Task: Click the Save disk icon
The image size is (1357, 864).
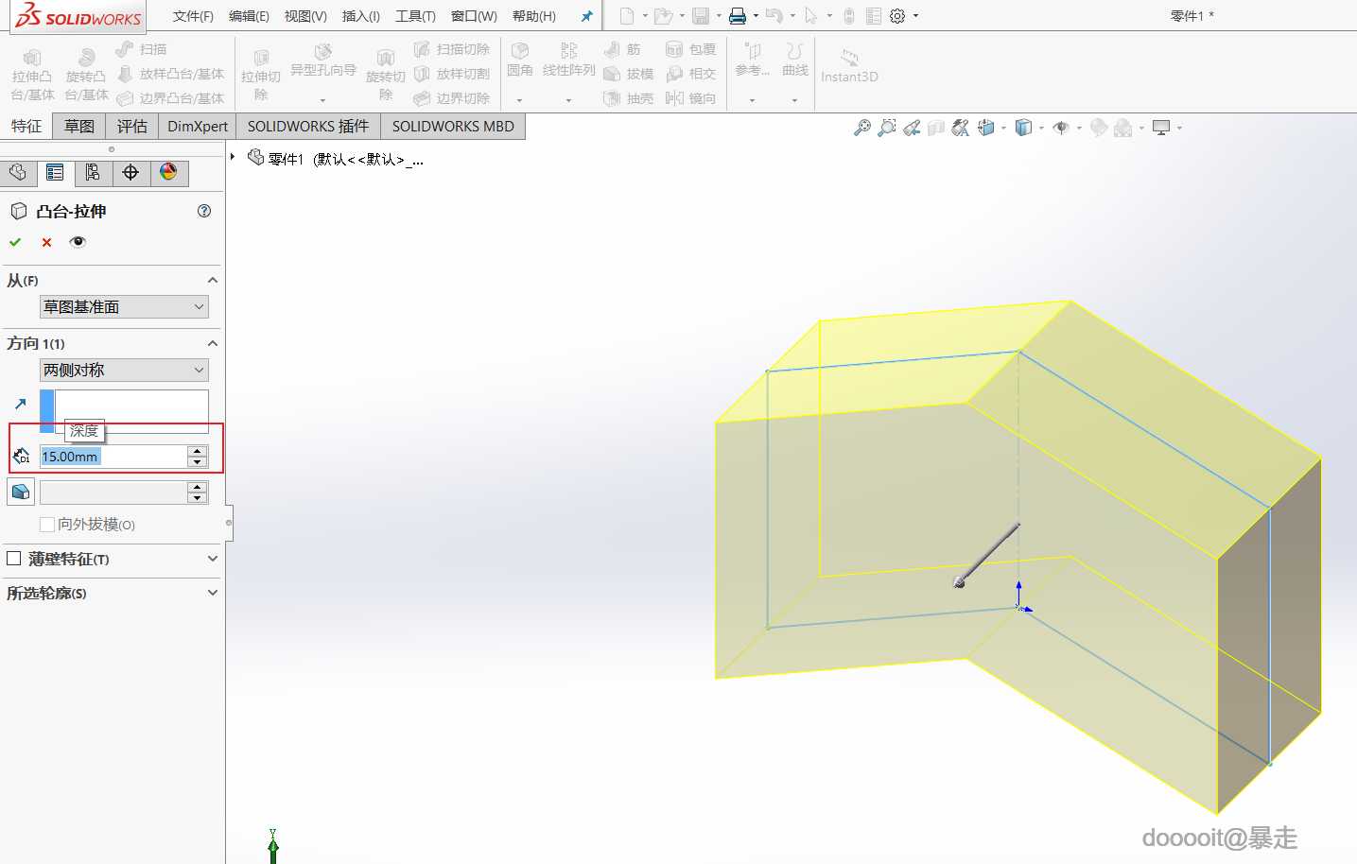Action: [x=701, y=16]
